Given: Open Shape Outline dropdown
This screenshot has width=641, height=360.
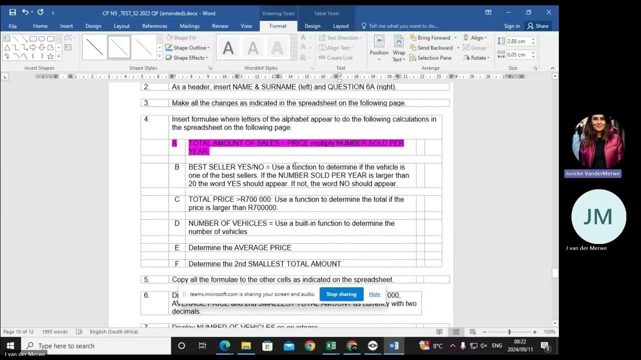Looking at the screenshot, I should pos(188,47).
